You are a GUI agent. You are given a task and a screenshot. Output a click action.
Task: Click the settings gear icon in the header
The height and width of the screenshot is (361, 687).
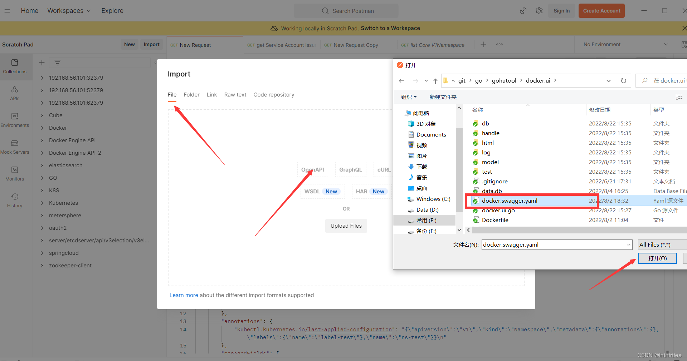coord(539,11)
